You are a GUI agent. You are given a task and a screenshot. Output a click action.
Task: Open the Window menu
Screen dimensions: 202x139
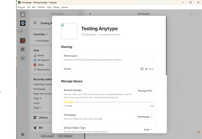41,7
